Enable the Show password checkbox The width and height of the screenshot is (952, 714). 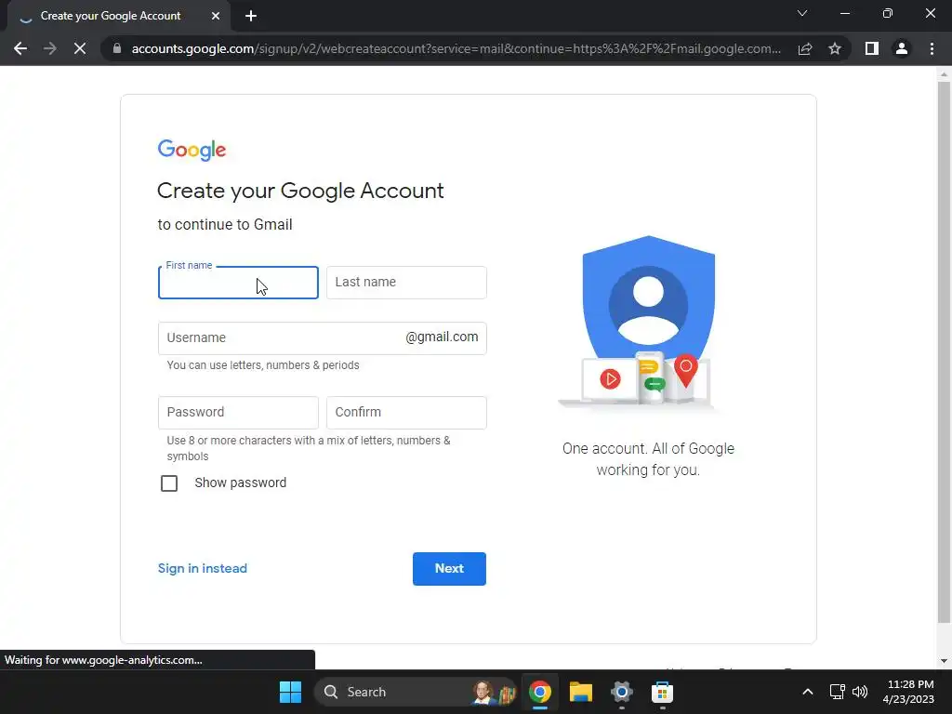(169, 483)
